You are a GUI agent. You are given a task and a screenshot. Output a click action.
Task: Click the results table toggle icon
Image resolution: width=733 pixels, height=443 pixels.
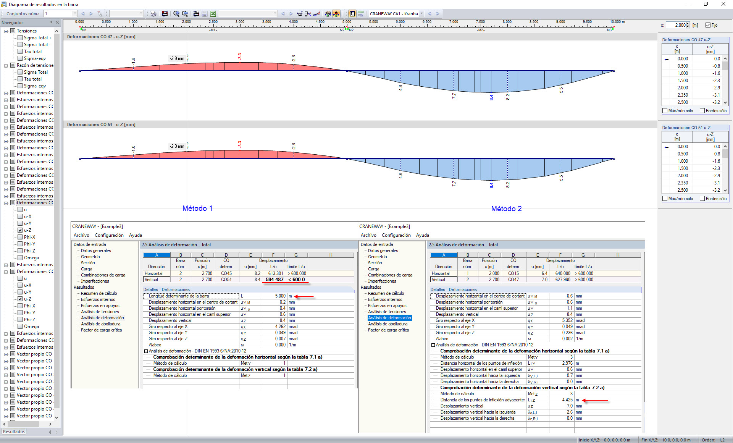coord(352,14)
